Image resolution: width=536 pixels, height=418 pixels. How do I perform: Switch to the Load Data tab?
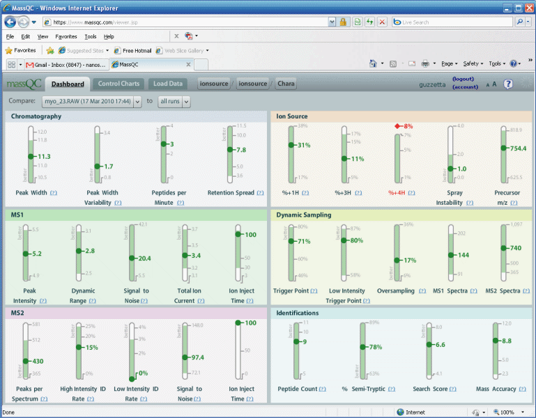(x=167, y=84)
